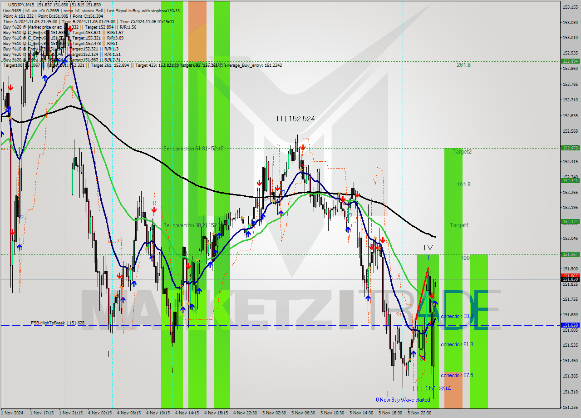Click the '4 Nov 22:30' time axis label

pyautogui.click(x=245, y=413)
